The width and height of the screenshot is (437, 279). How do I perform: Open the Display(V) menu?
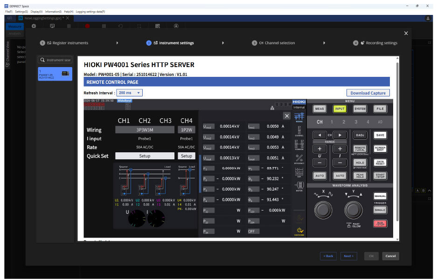36,12
